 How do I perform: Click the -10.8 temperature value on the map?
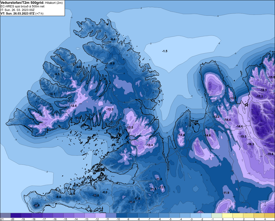95,196
